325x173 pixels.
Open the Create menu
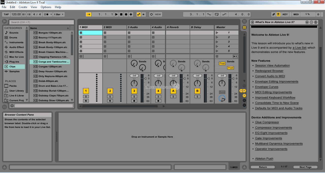[23, 7]
